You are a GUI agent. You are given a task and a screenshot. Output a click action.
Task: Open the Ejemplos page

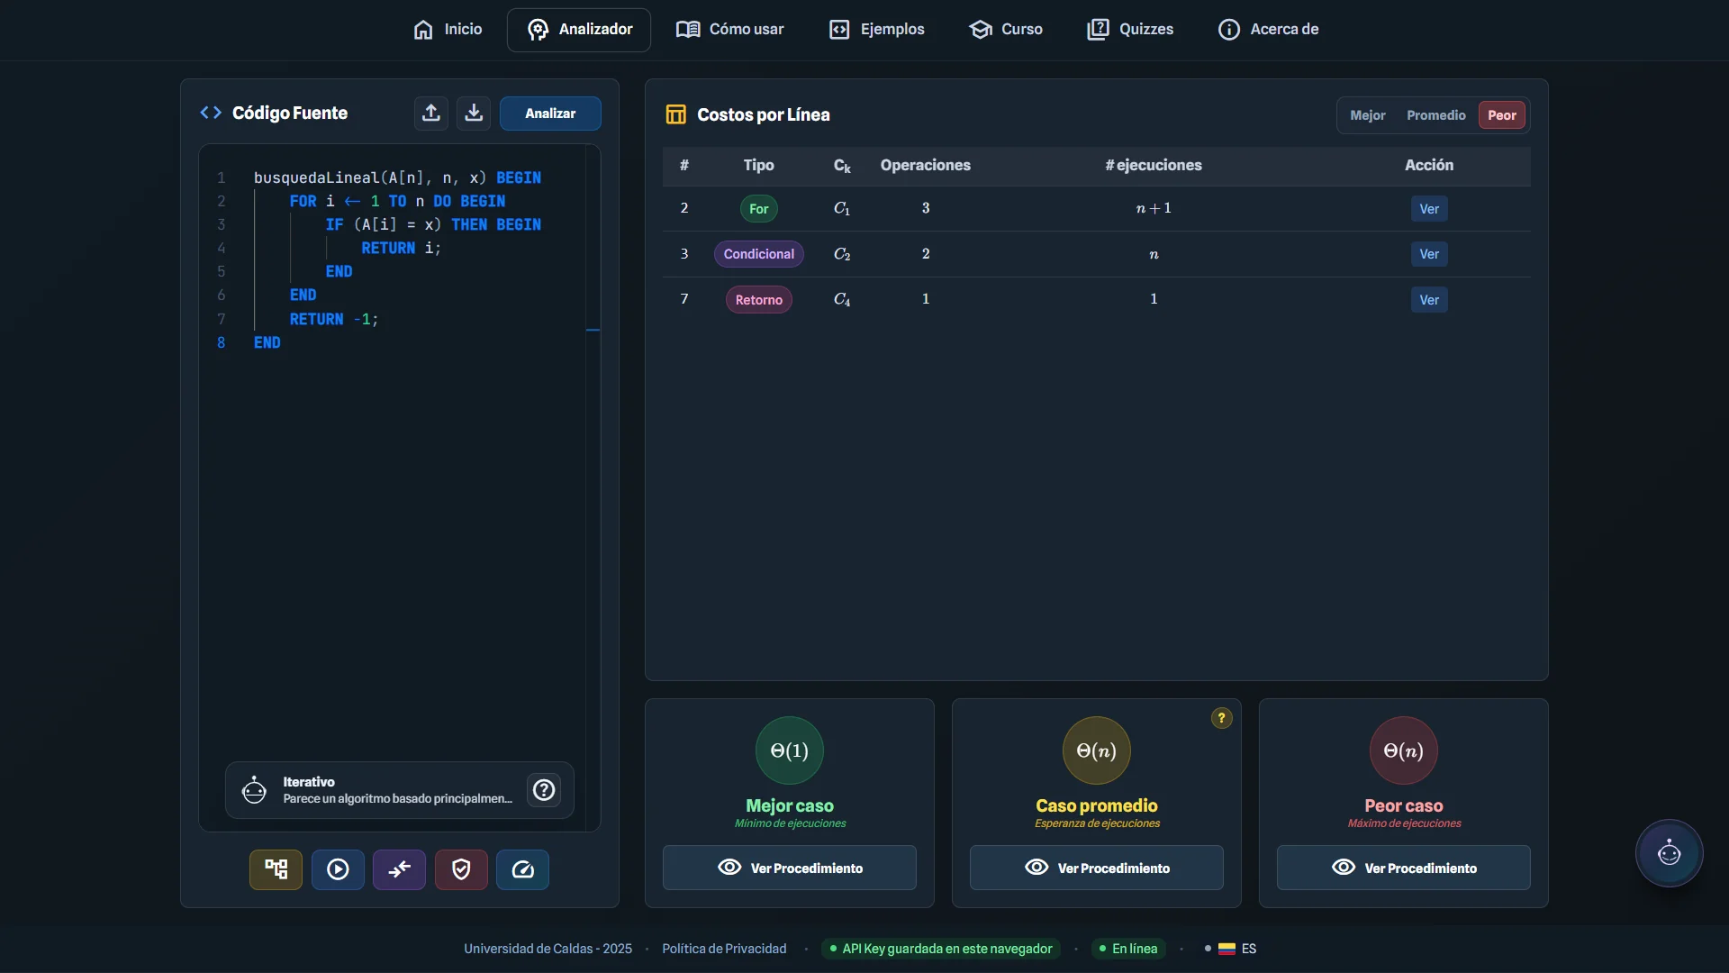click(876, 30)
